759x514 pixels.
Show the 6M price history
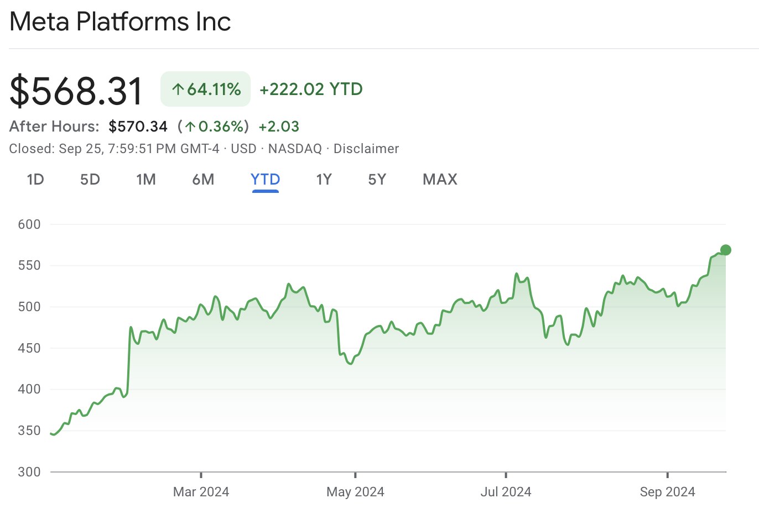tap(203, 180)
